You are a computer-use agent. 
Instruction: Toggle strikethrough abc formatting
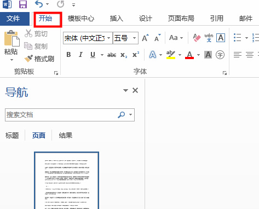112,55
